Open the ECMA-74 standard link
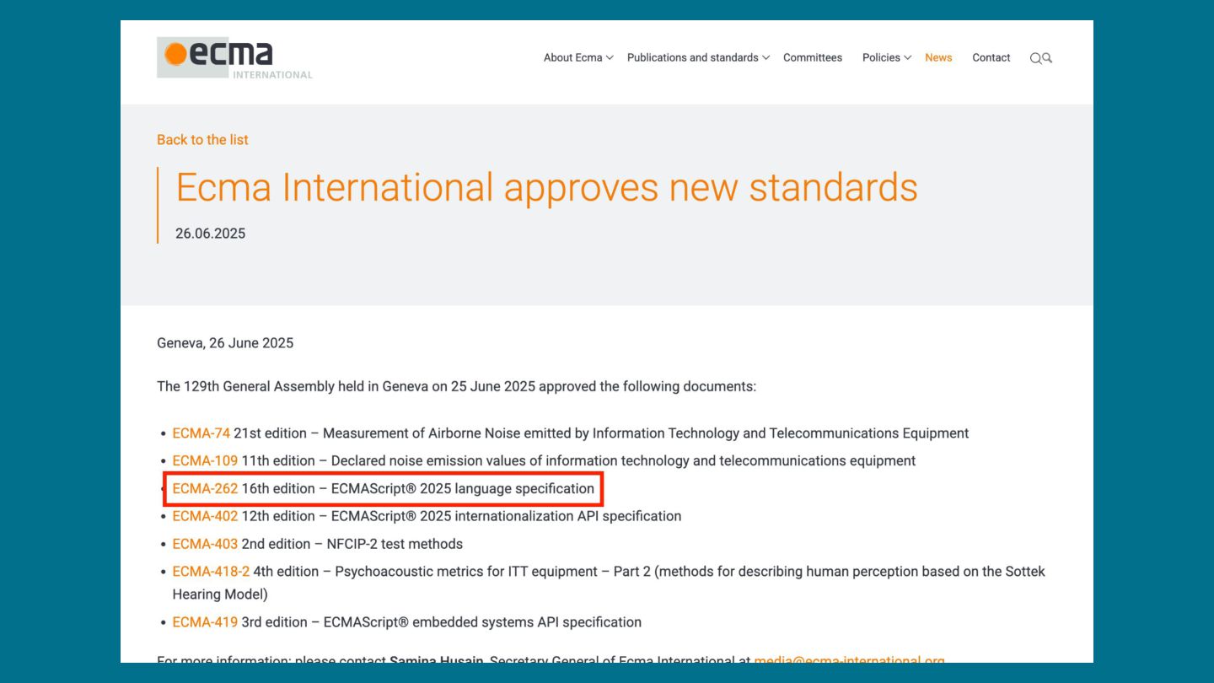 [x=201, y=433]
